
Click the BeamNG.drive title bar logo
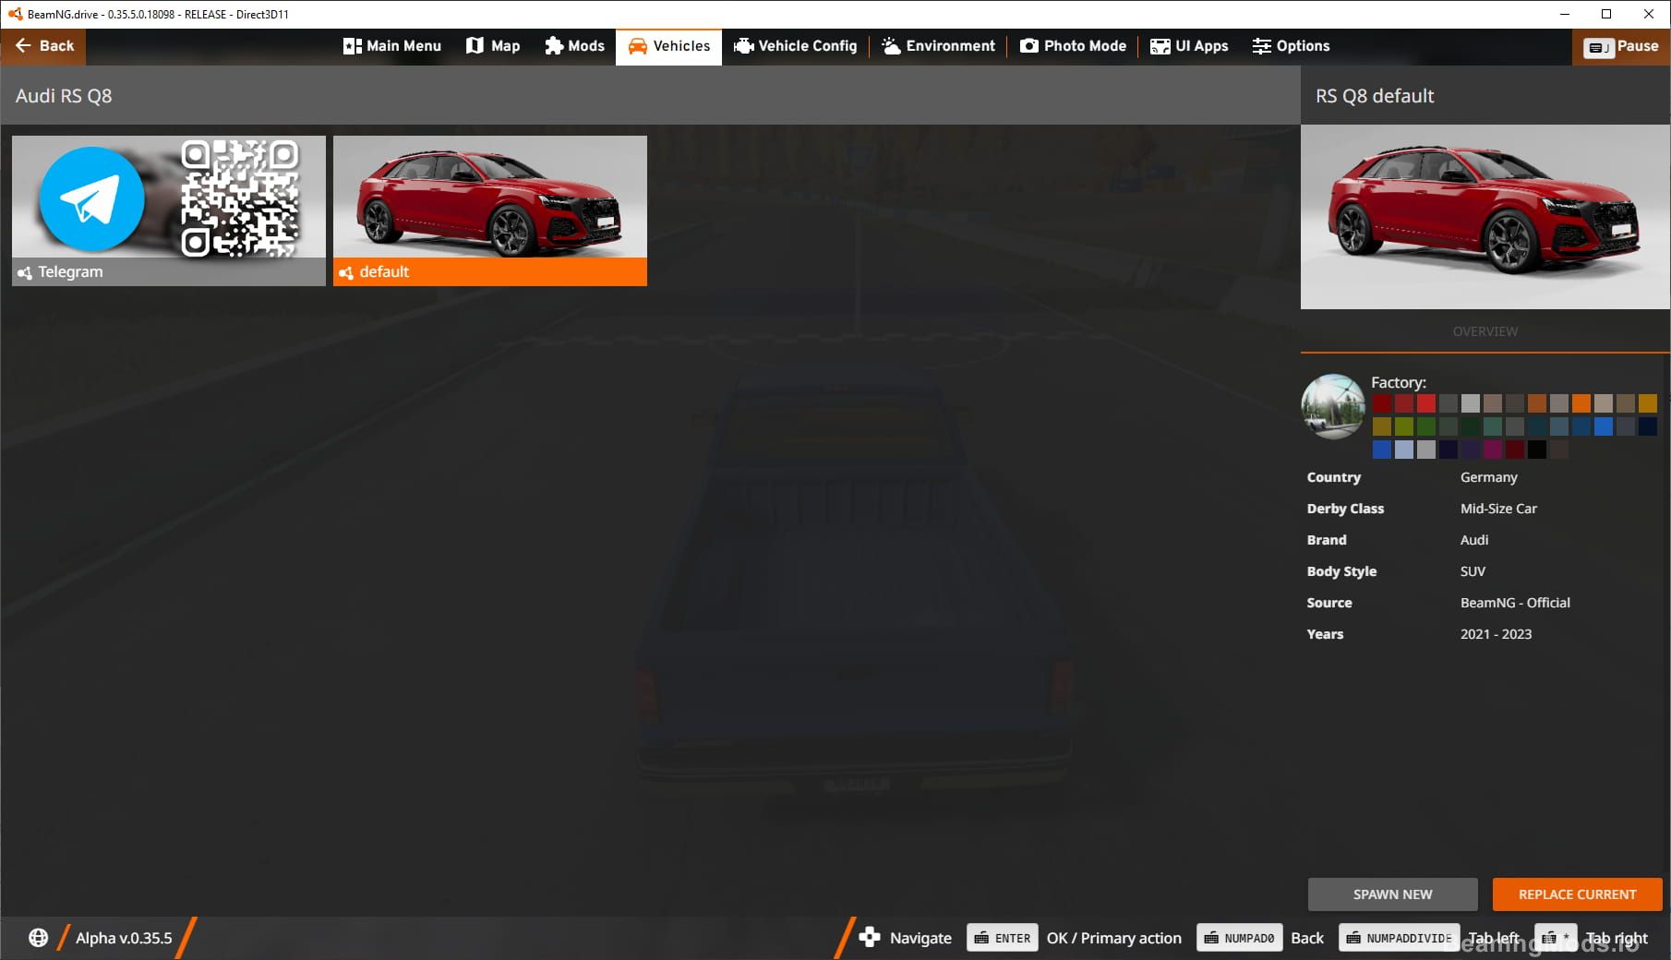pos(15,14)
